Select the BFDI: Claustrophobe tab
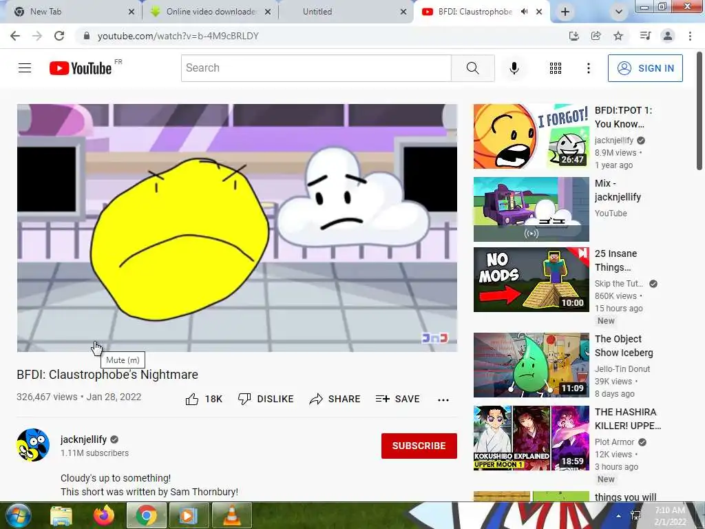The height and width of the screenshot is (529, 705). coord(475,12)
